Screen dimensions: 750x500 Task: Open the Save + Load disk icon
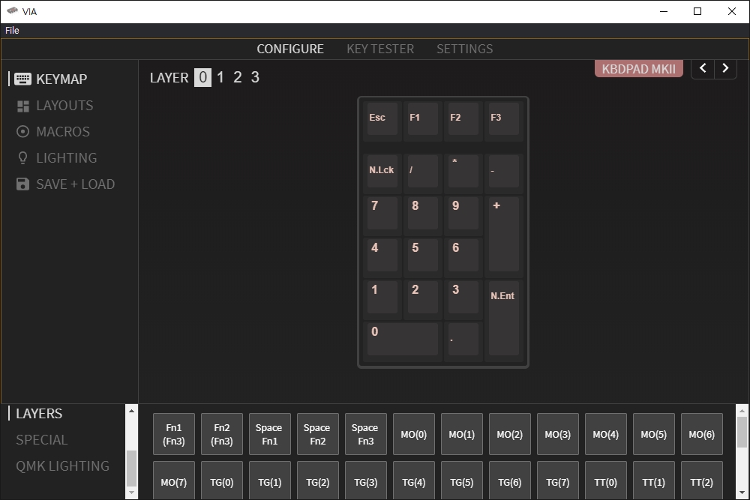(x=23, y=184)
